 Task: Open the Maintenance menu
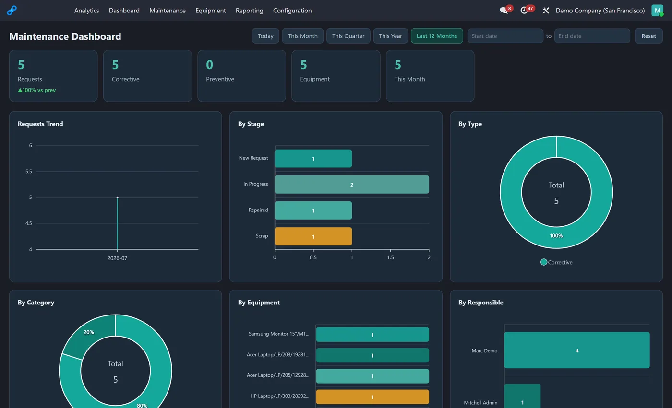[168, 11]
